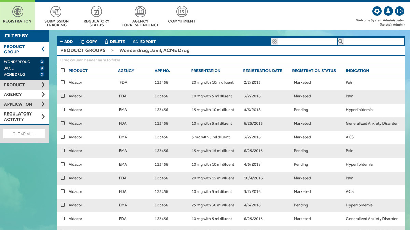Open the Regulatory Status tab
The image size is (410, 230).
(x=96, y=23)
